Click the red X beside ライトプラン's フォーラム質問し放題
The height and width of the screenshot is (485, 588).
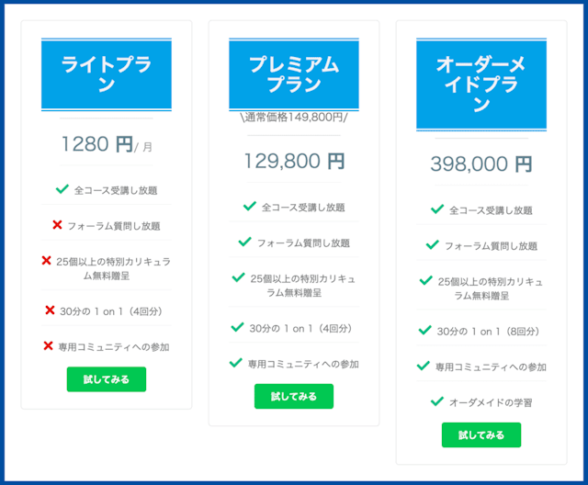tap(57, 225)
